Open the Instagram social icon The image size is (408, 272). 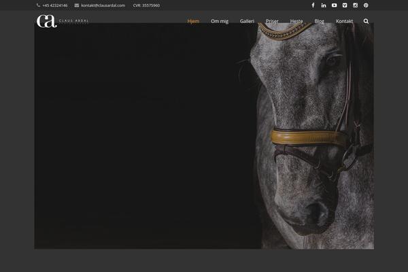point(356,5)
